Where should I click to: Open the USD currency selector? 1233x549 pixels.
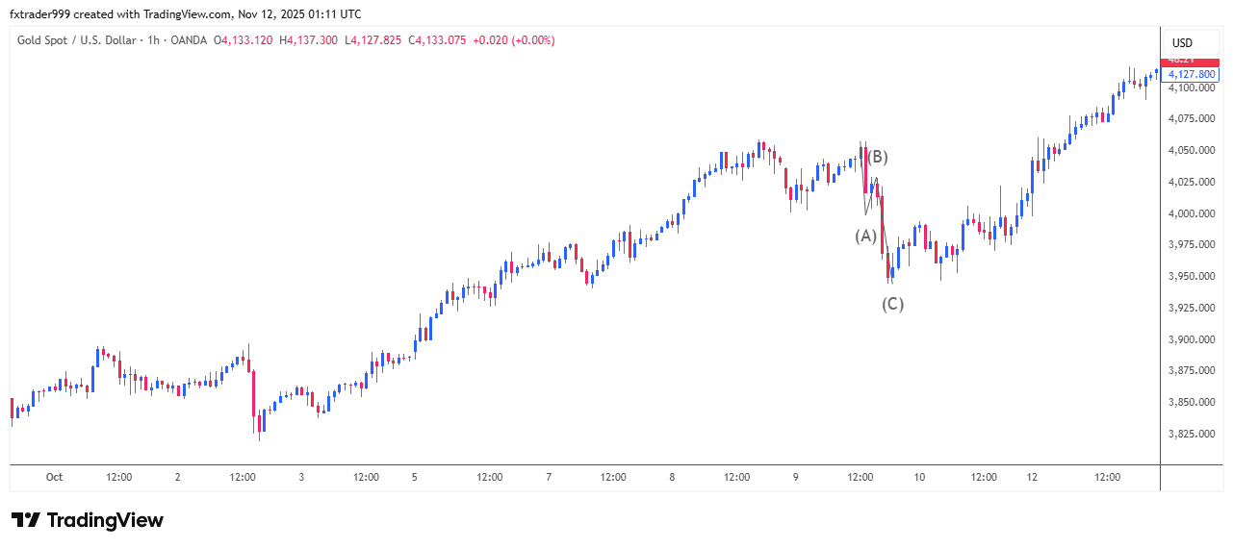(x=1181, y=43)
